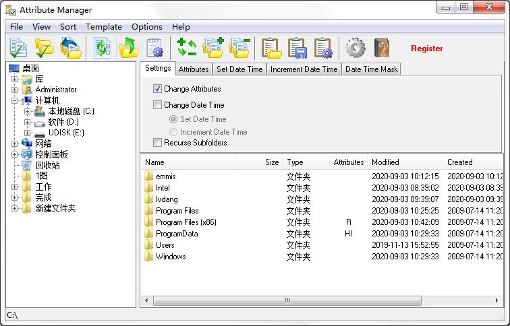Open the help book icon

[x=382, y=48]
